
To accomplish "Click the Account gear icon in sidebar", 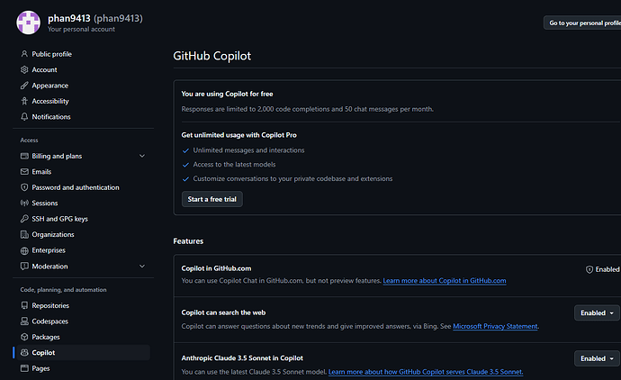I will [24, 69].
